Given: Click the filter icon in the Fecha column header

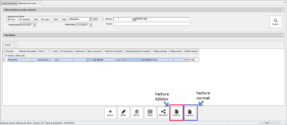Looking at the screenshot, I should click(x=46, y=51).
